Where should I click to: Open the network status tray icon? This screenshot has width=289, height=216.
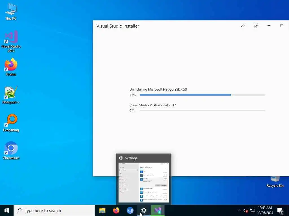point(253,210)
